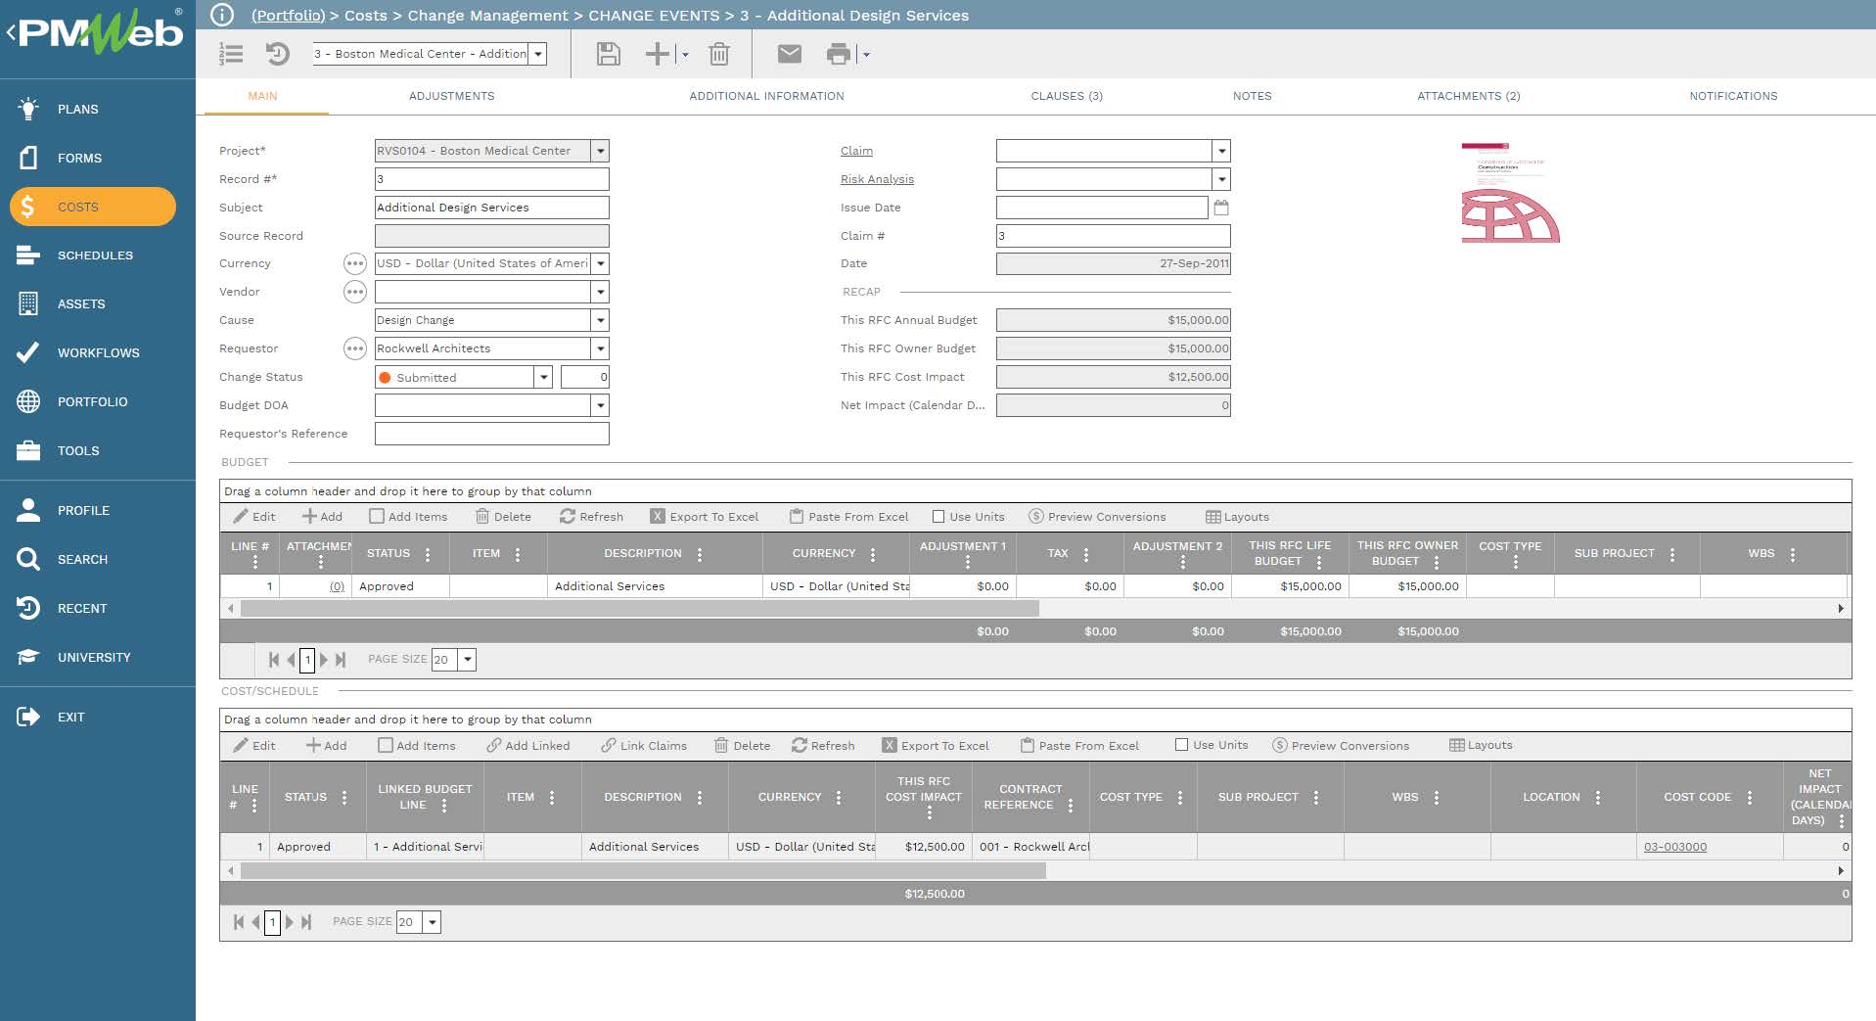
Task: Expand the Risk Analysis dropdown
Action: [1221, 179]
